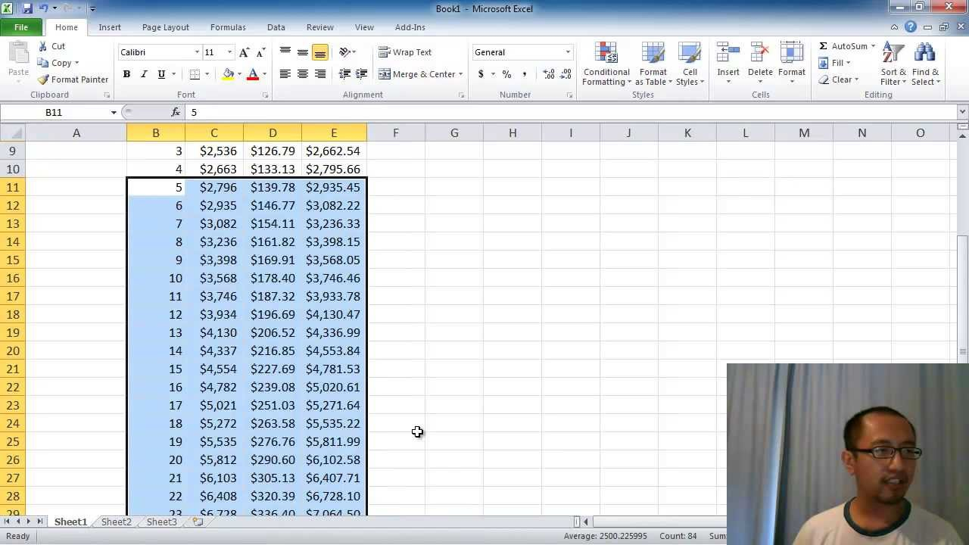Select column G header

tap(454, 133)
